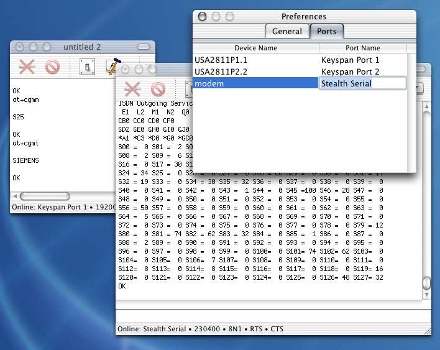Click the red X disconnect icon in Stealth Serial window
Viewport: 440px width, 350px height.
click(x=132, y=89)
